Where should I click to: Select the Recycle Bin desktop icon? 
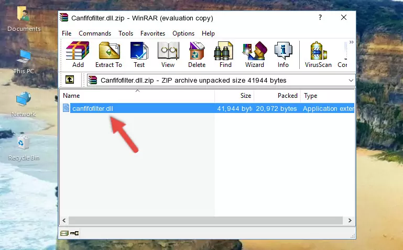coord(24,148)
